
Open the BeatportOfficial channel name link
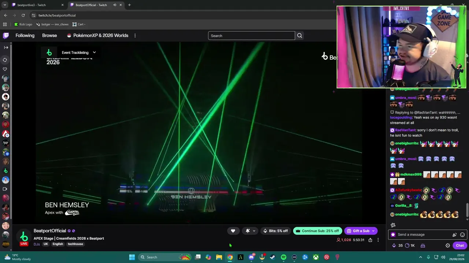(50, 231)
